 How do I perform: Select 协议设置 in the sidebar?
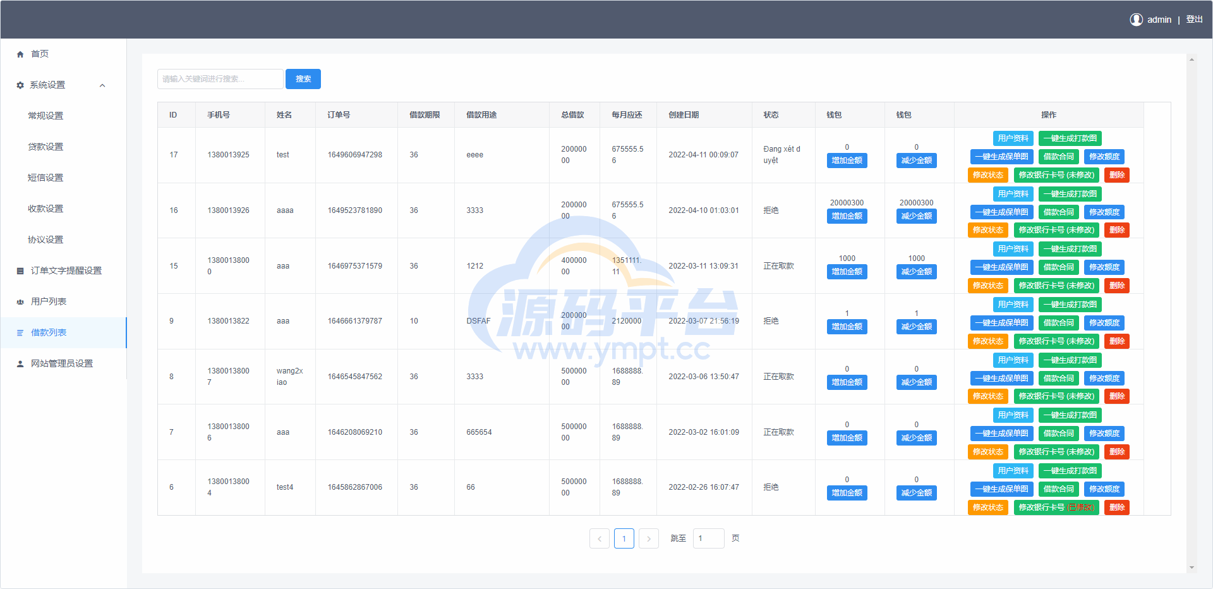[x=45, y=240]
